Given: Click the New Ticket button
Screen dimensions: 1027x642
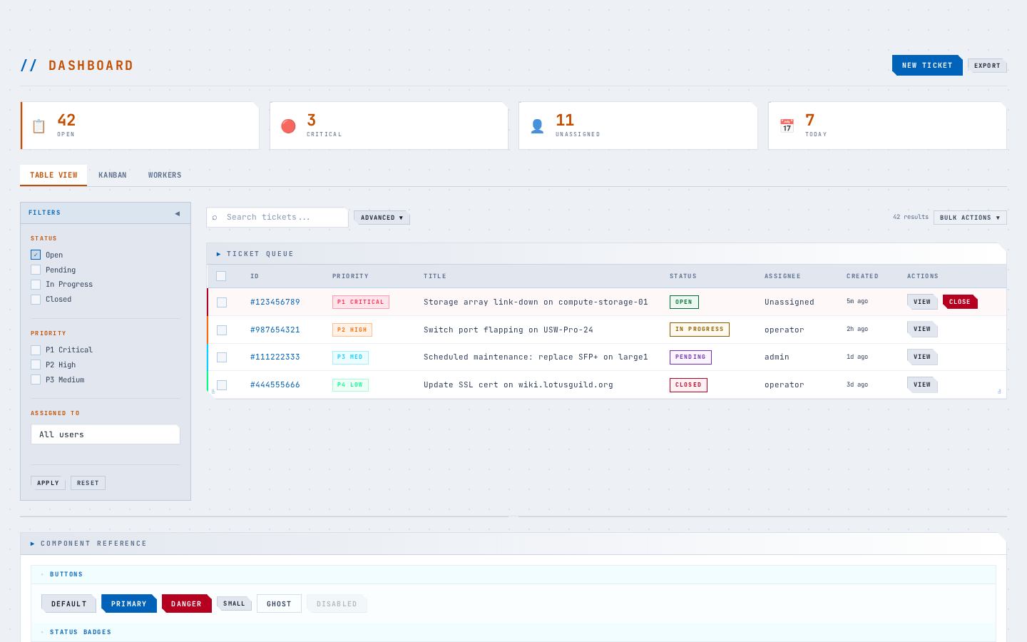Looking at the screenshot, I should point(927,66).
